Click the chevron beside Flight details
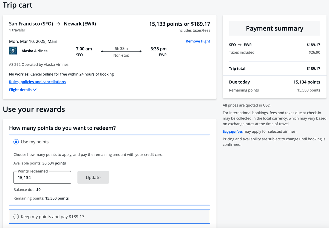 35,90
